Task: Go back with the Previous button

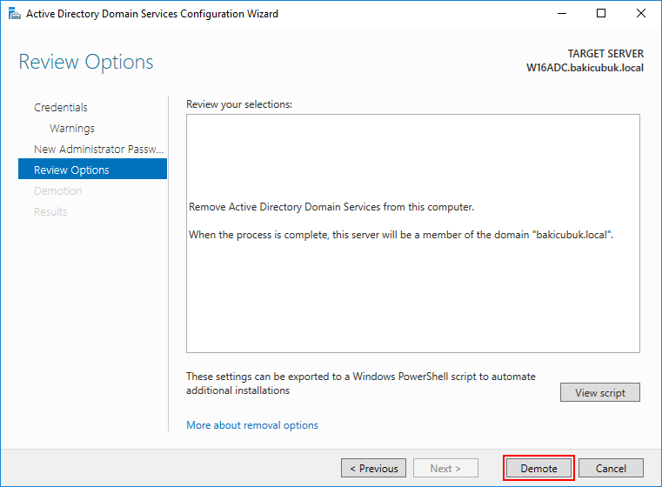Action: (374, 468)
